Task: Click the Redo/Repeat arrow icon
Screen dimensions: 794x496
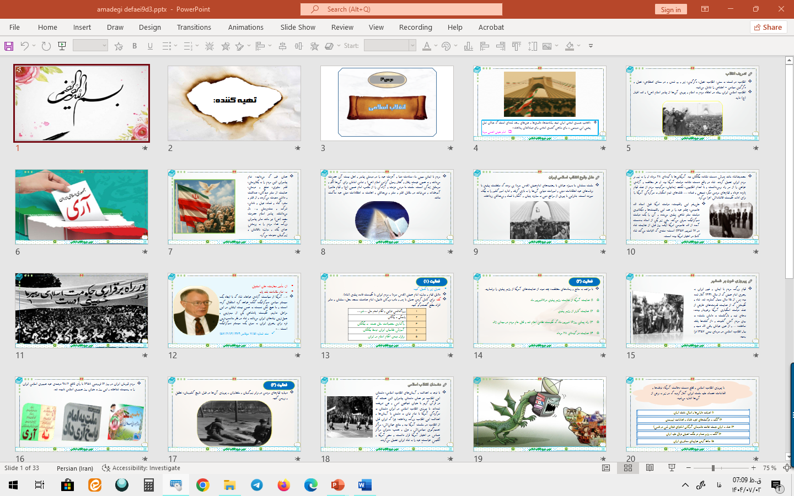Action: coord(46,46)
